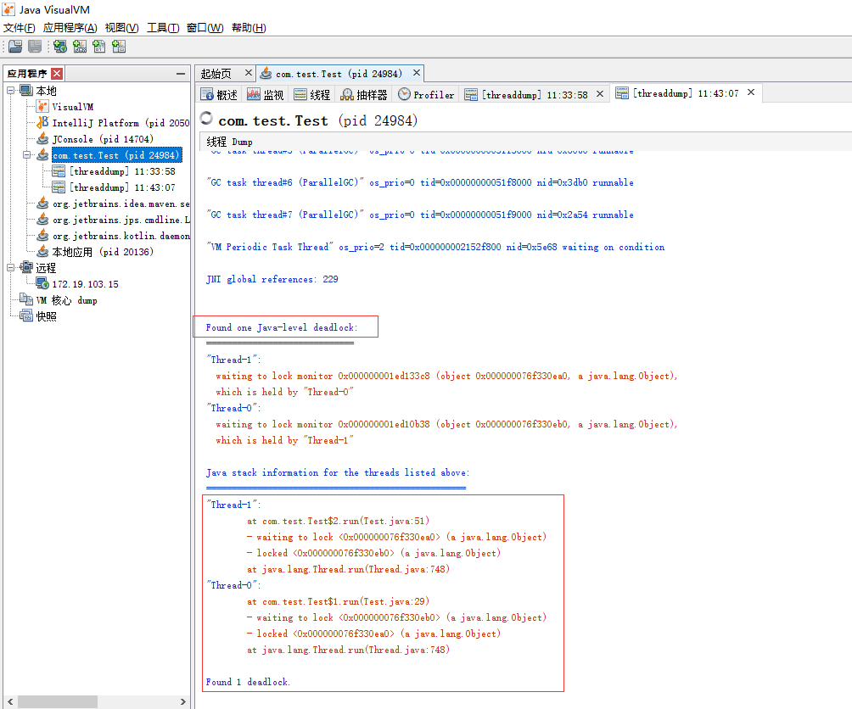Open the 11:33:58 threaddump in tree
This screenshot has width=852, height=709.
point(122,171)
